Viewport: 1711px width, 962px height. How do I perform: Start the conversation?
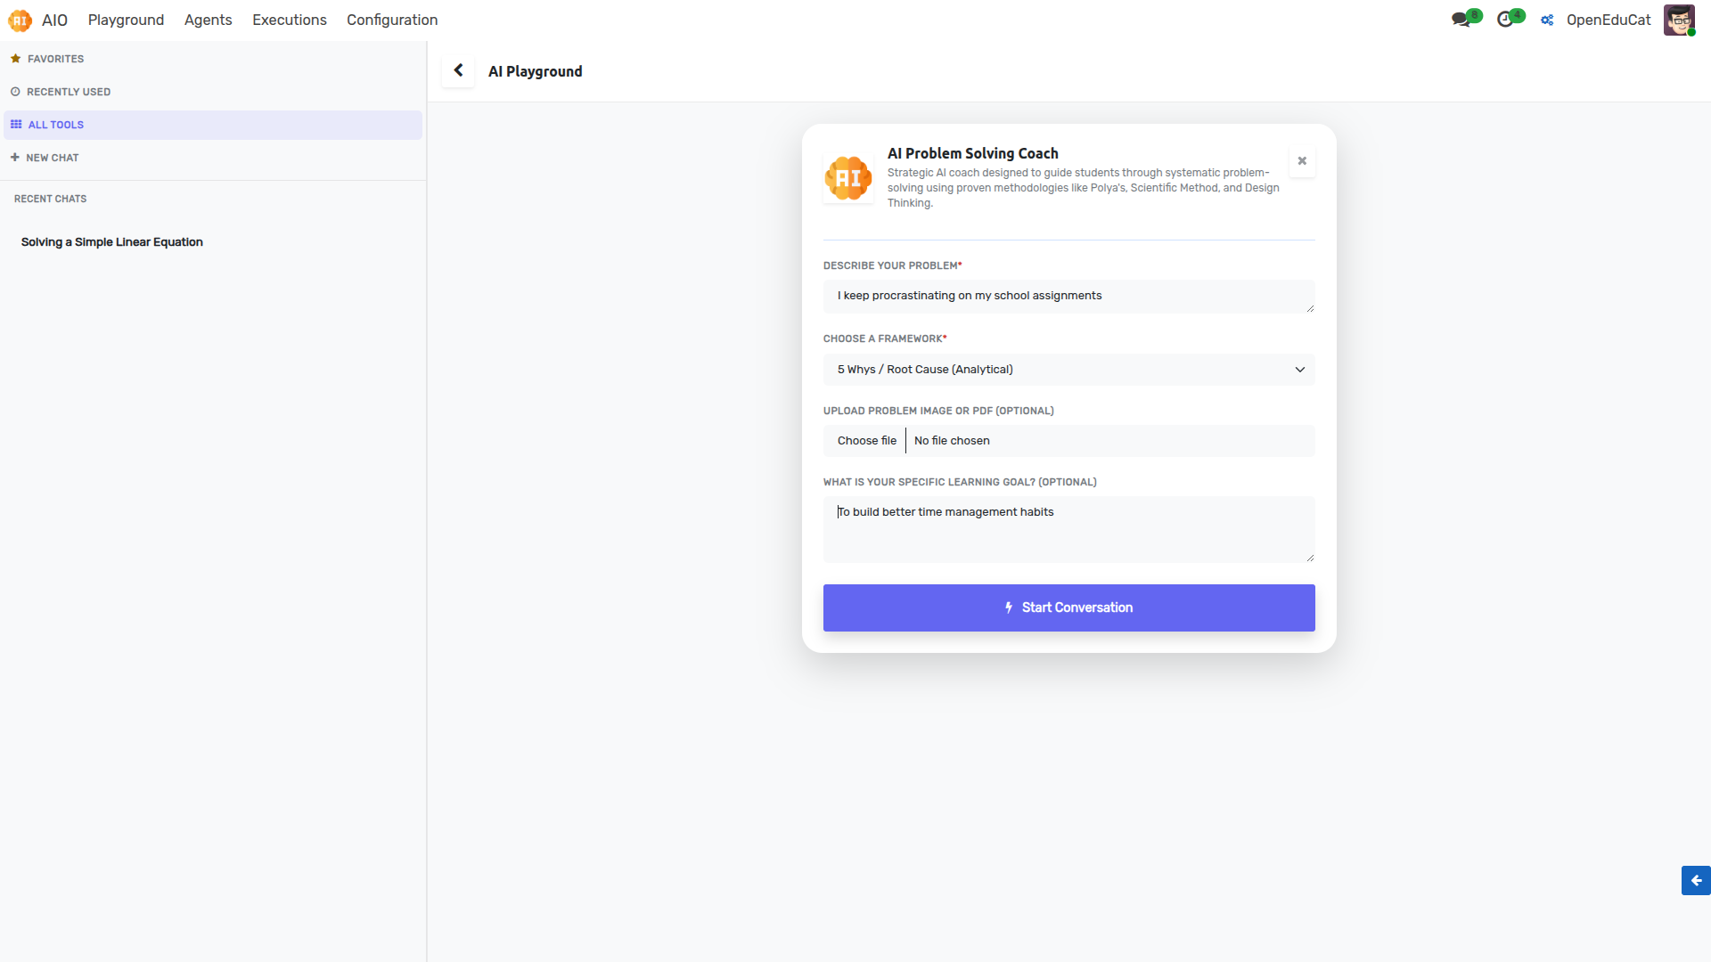click(x=1068, y=607)
